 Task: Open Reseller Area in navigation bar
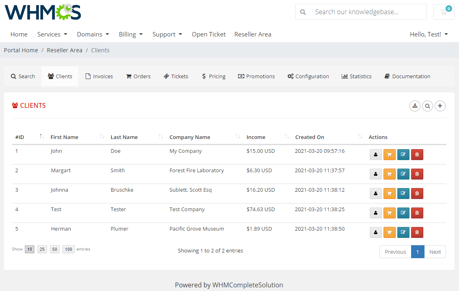pos(252,34)
